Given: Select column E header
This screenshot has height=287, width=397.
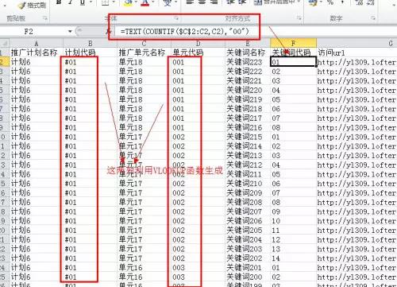Looking at the screenshot, I should coord(248,43).
